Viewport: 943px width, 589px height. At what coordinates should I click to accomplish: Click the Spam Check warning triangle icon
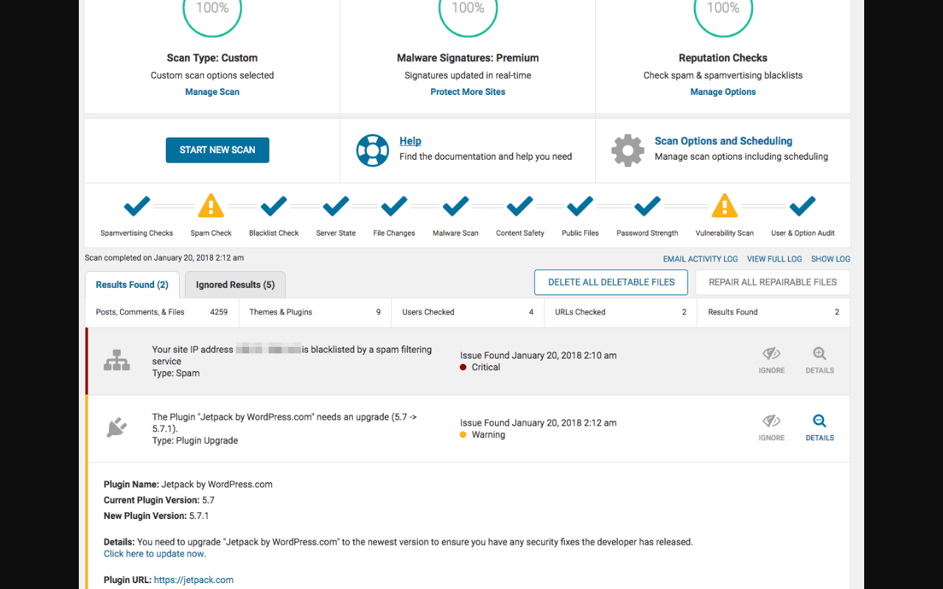(211, 205)
